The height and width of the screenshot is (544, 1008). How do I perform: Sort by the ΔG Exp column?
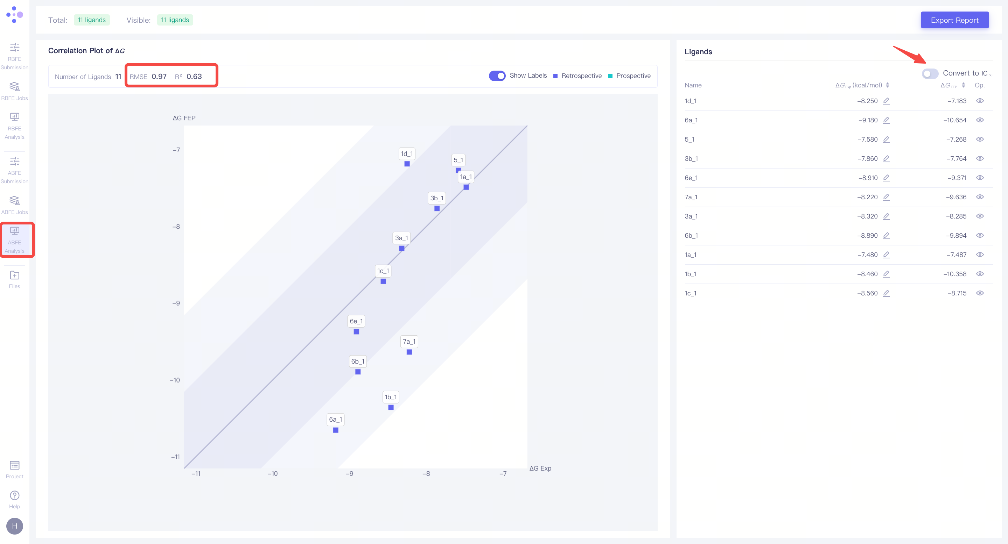pos(888,85)
